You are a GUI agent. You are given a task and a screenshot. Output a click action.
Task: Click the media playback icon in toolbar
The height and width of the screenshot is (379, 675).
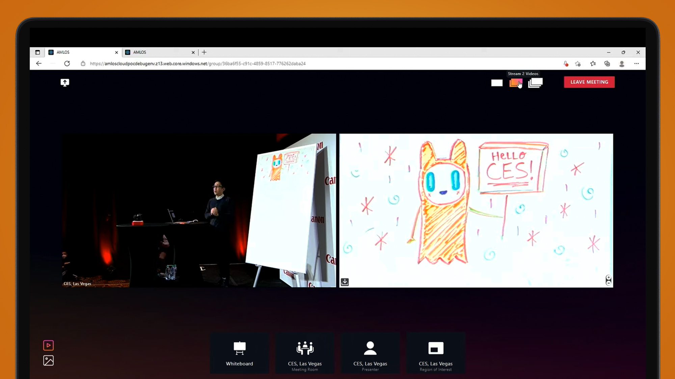(48, 345)
